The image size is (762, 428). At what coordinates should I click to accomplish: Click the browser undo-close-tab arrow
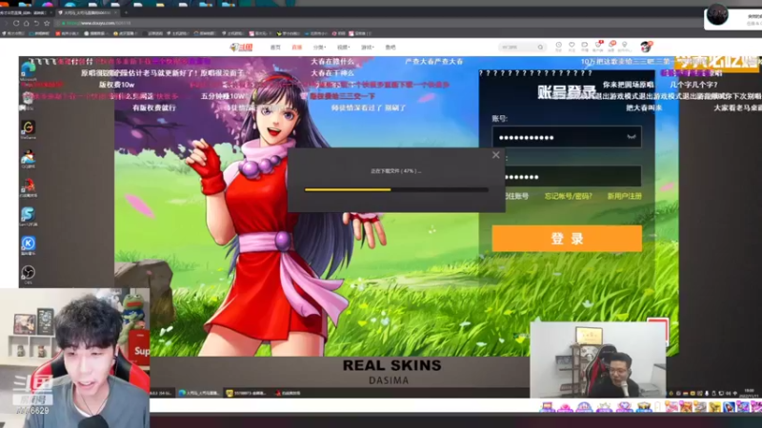pyautogui.click(x=36, y=23)
